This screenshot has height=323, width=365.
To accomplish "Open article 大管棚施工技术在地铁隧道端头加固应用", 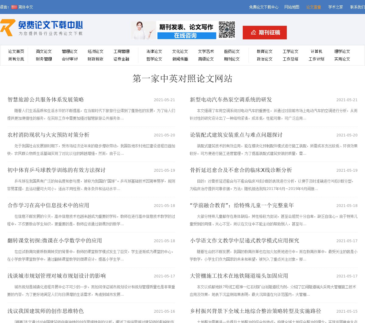I will pyautogui.click(x=239, y=276).
